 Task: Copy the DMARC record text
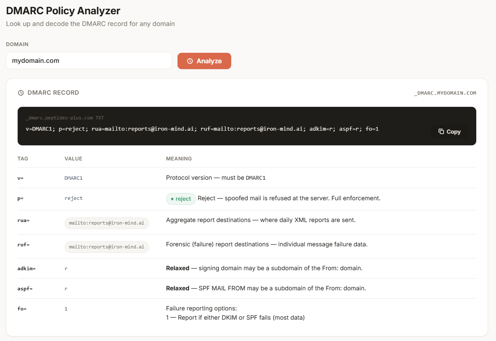(449, 132)
